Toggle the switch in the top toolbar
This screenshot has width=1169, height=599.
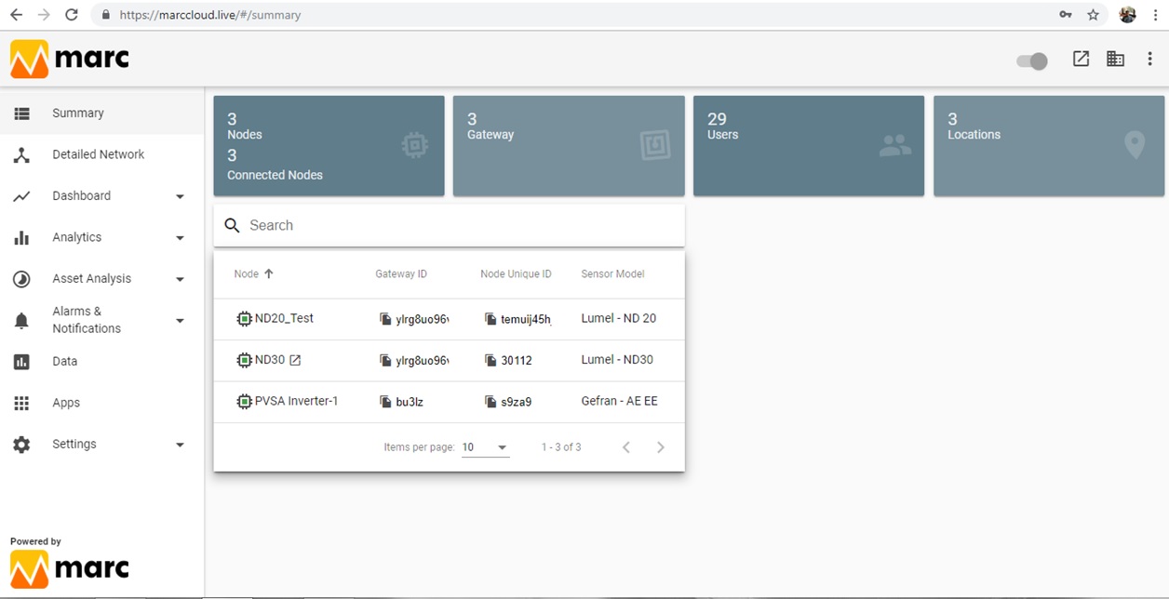(1031, 60)
